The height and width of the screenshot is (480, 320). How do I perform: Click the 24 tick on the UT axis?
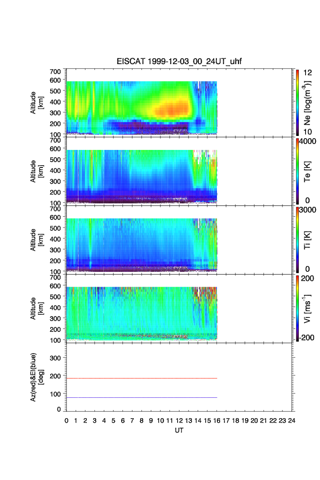point(292,420)
